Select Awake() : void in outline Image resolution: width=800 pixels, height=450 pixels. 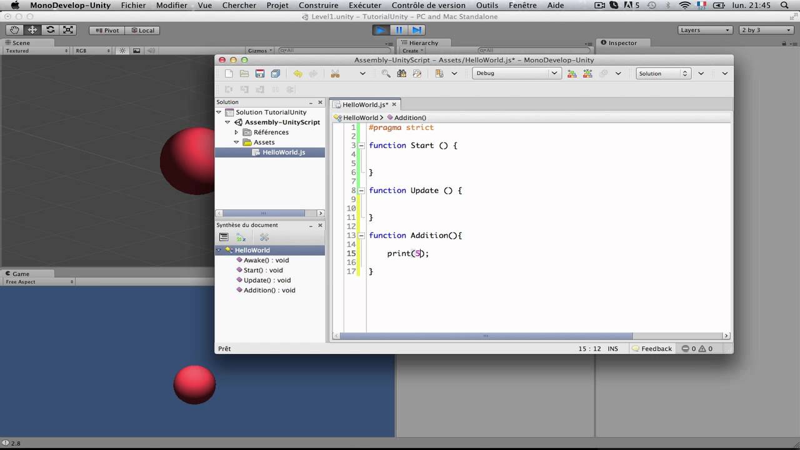[266, 260]
